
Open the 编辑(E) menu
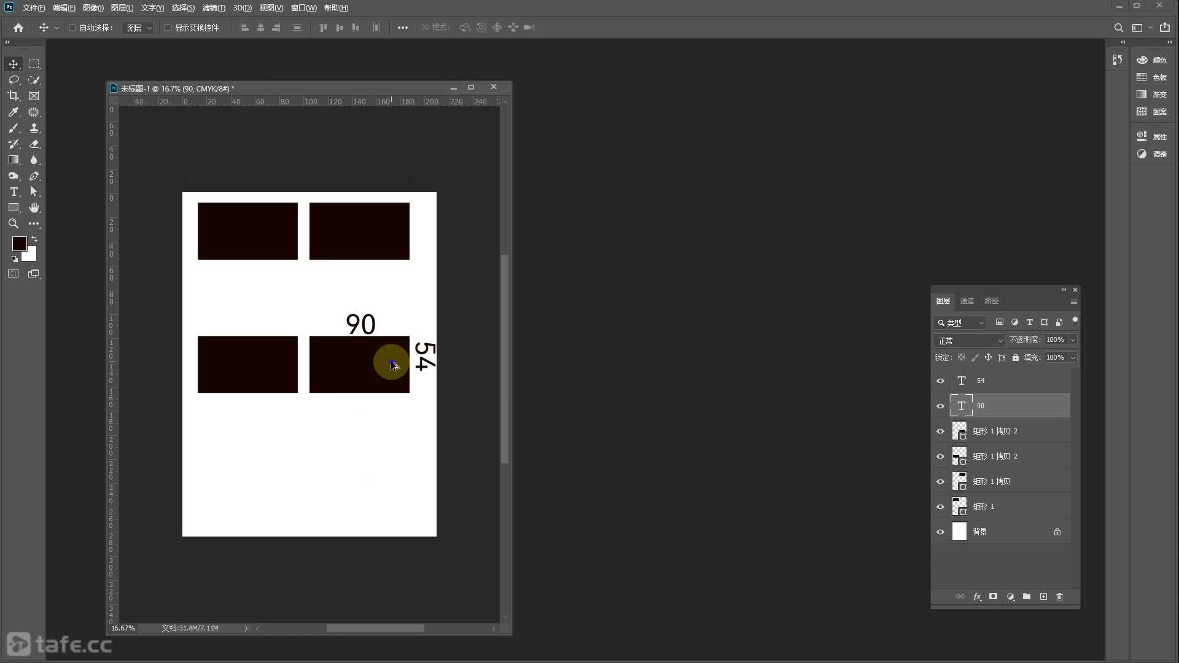pyautogui.click(x=64, y=8)
